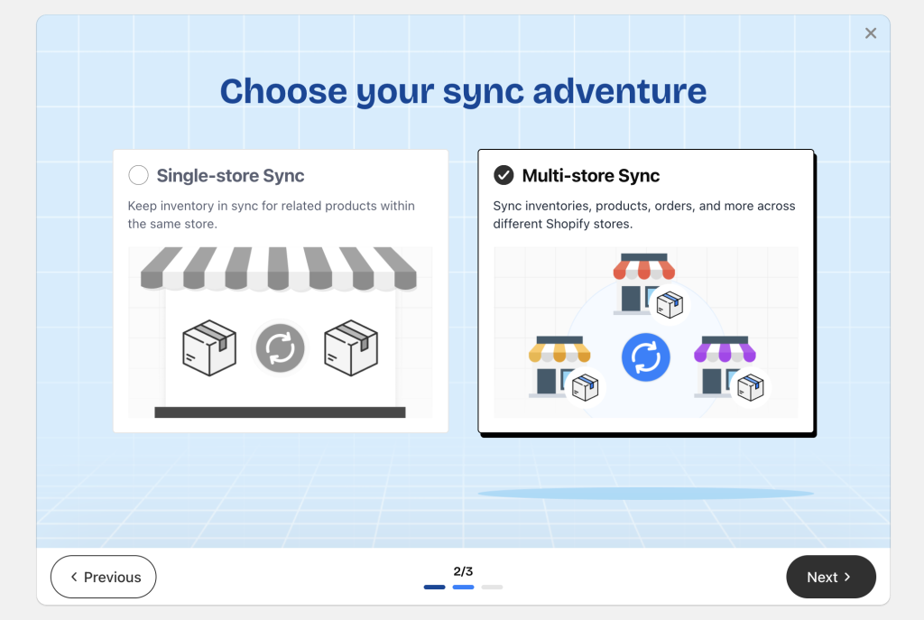Select the Single-store Sync radio button
Image resolution: width=924 pixels, height=620 pixels.
pos(138,175)
